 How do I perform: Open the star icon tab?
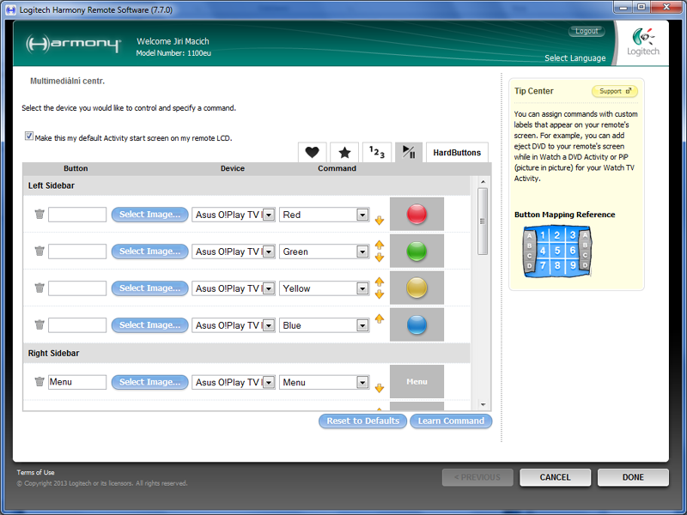[344, 153]
